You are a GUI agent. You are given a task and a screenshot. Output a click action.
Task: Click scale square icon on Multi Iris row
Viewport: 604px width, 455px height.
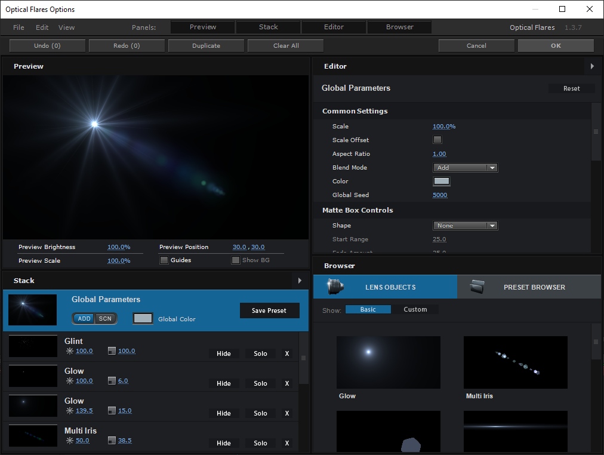pyautogui.click(x=112, y=440)
